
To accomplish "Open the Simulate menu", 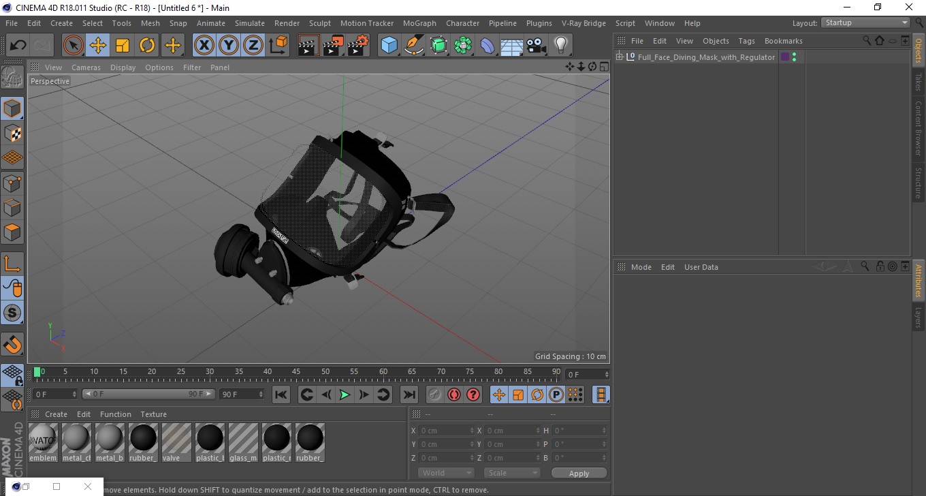I will click(x=250, y=23).
